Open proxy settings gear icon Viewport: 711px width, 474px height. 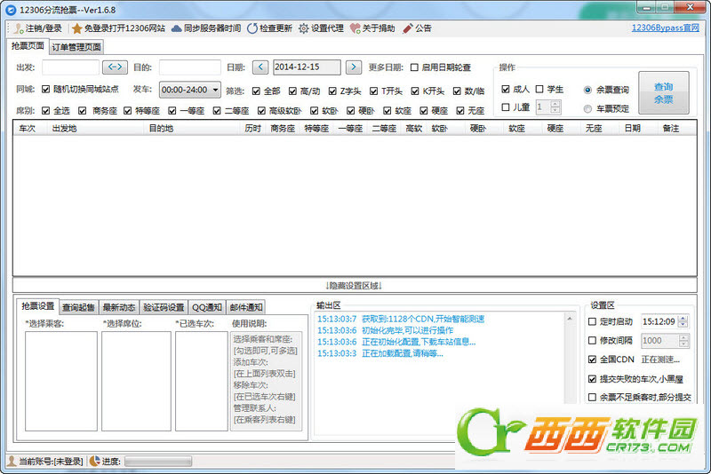[303, 28]
